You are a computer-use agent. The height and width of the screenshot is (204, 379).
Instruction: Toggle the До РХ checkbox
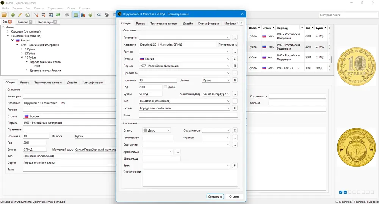tap(165, 87)
